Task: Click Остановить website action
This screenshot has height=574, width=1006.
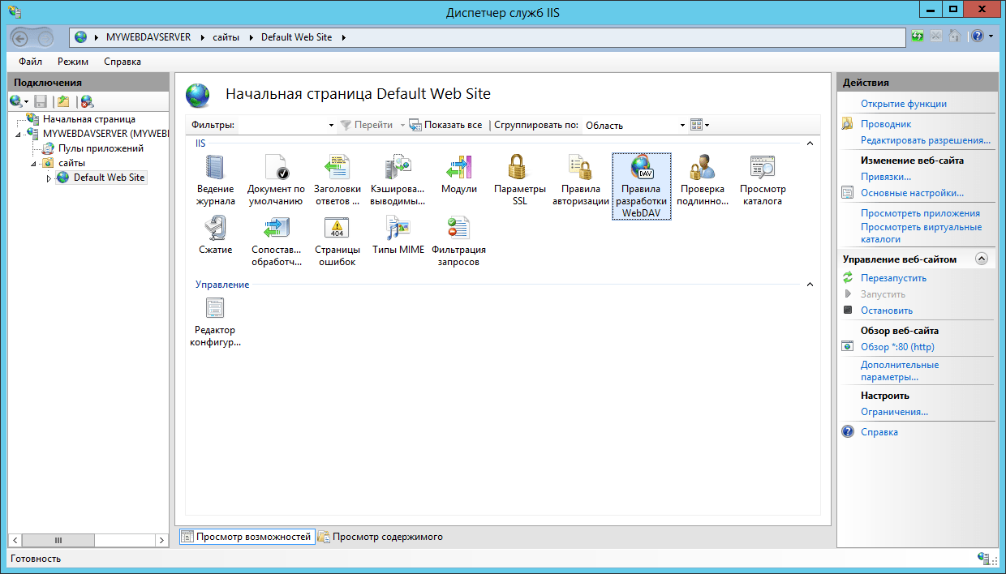Action: 887,311
